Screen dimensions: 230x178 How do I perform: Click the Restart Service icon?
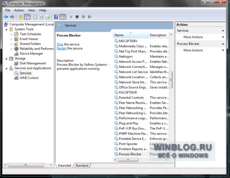point(90,17)
